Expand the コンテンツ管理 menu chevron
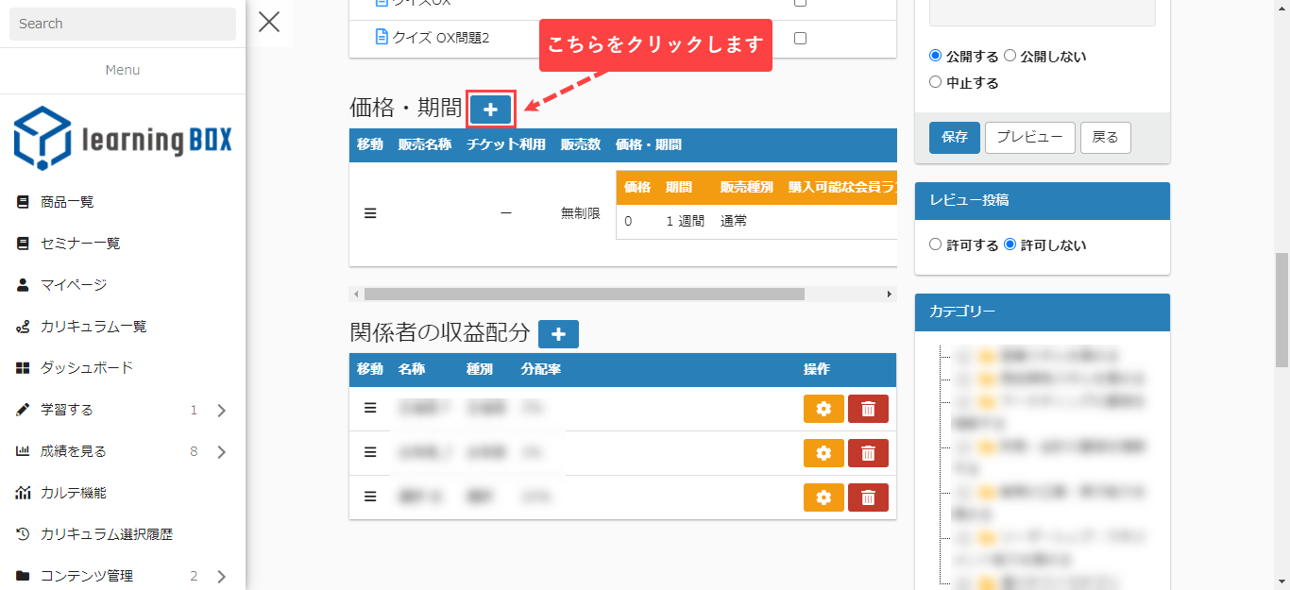Screen dimensions: 1290x590 click(222, 577)
